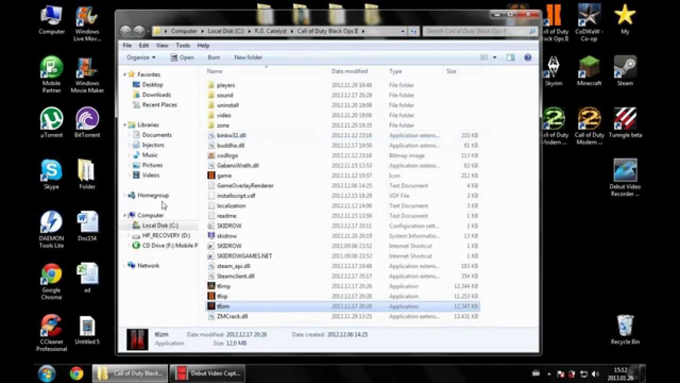This screenshot has height=383, width=680.
Task: Launch BitTorrent desktop icon
Action: (87, 122)
